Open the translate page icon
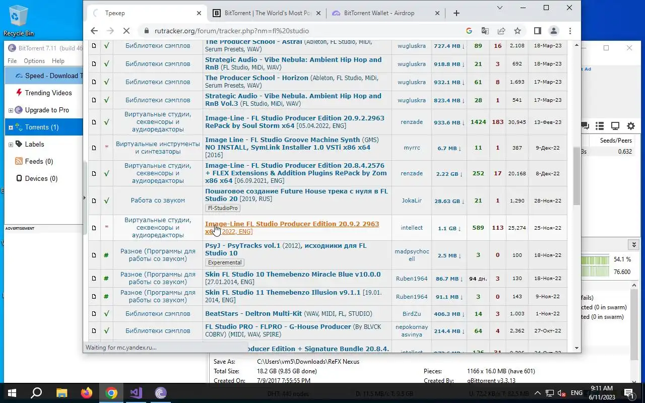 (485, 31)
